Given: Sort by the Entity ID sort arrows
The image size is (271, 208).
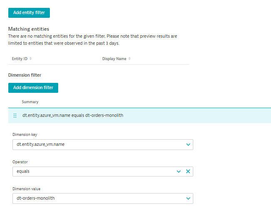Looking at the screenshot, I should tap(31, 59).
